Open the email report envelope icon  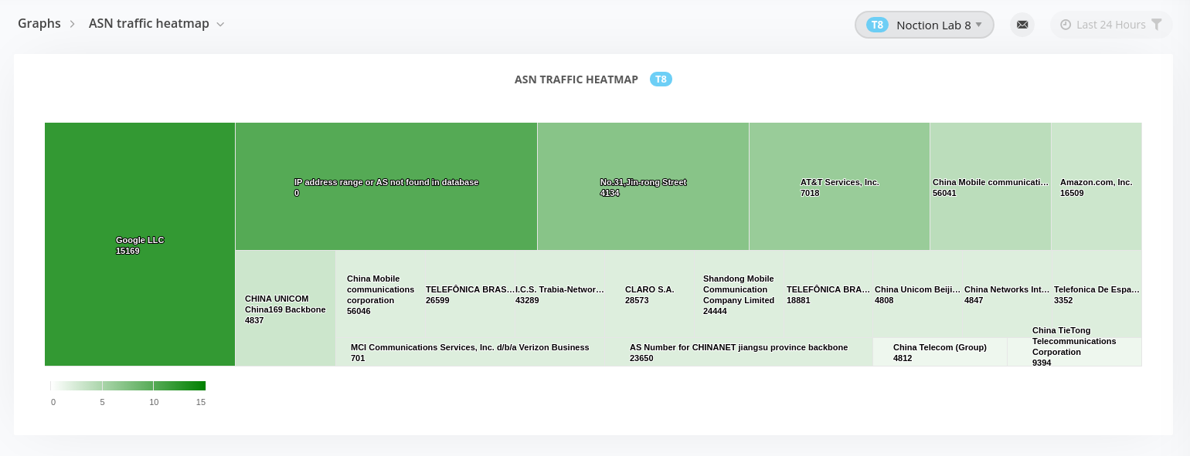(1022, 25)
